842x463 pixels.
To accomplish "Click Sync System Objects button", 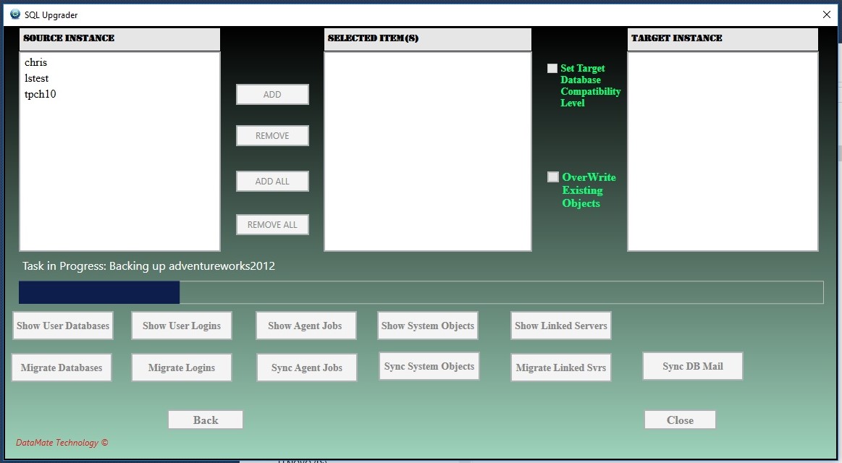I will point(429,366).
